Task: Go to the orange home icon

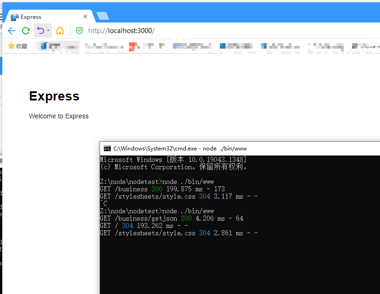Action: tap(60, 31)
